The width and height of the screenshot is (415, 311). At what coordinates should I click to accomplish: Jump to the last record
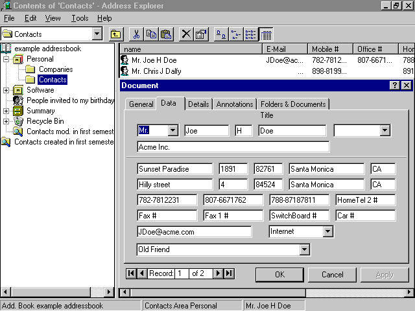pyautogui.click(x=229, y=273)
